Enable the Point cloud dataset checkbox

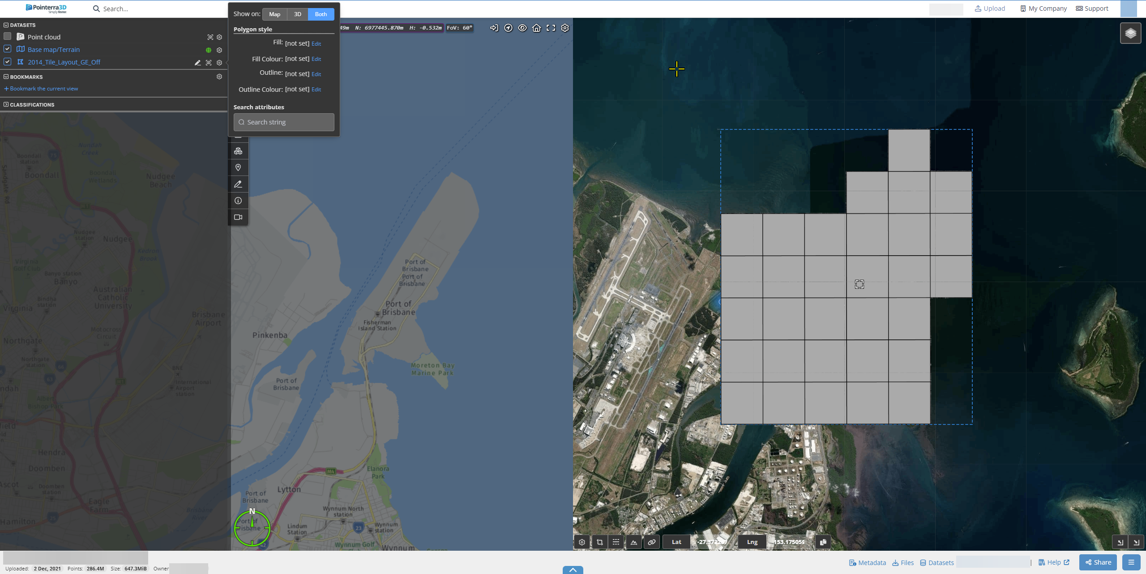[x=7, y=36]
